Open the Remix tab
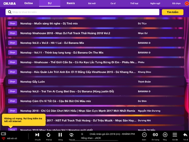 coord(71,3)
